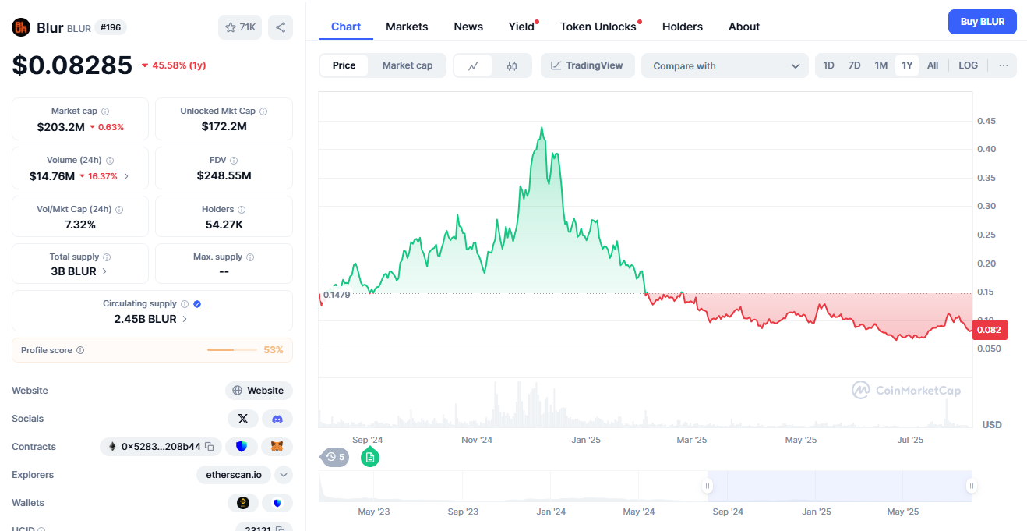Click the blue shield icon in Contracts row
The height and width of the screenshot is (531, 1027).
coord(242,447)
